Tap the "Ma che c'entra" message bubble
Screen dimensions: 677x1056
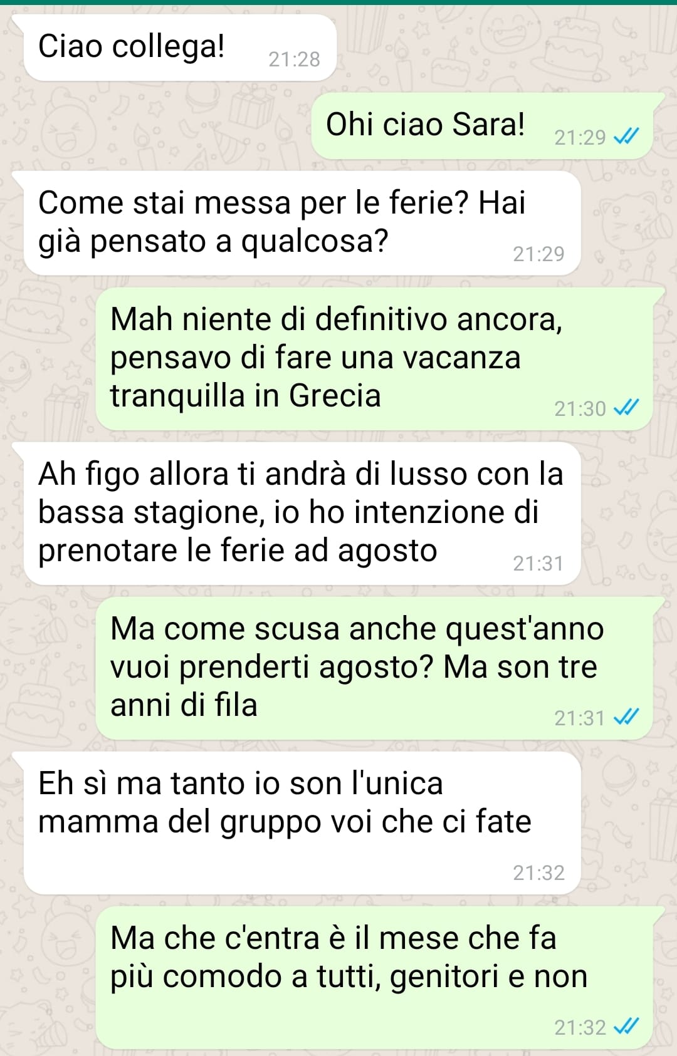374,977
